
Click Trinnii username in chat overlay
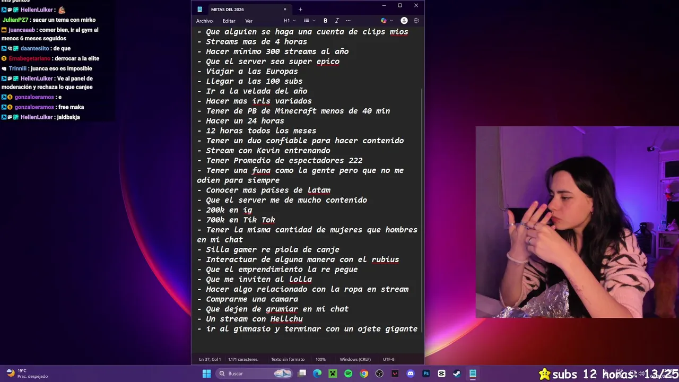18,68
